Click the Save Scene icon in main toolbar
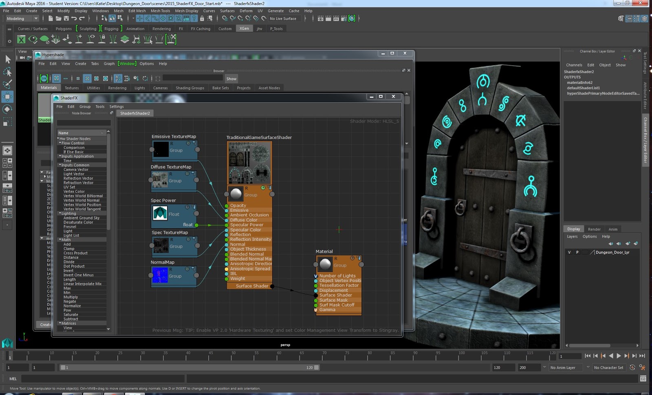Screen dimensions: 652x395 coord(66,18)
